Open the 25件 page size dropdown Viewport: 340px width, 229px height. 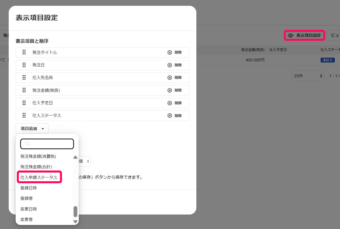[x=308, y=76]
